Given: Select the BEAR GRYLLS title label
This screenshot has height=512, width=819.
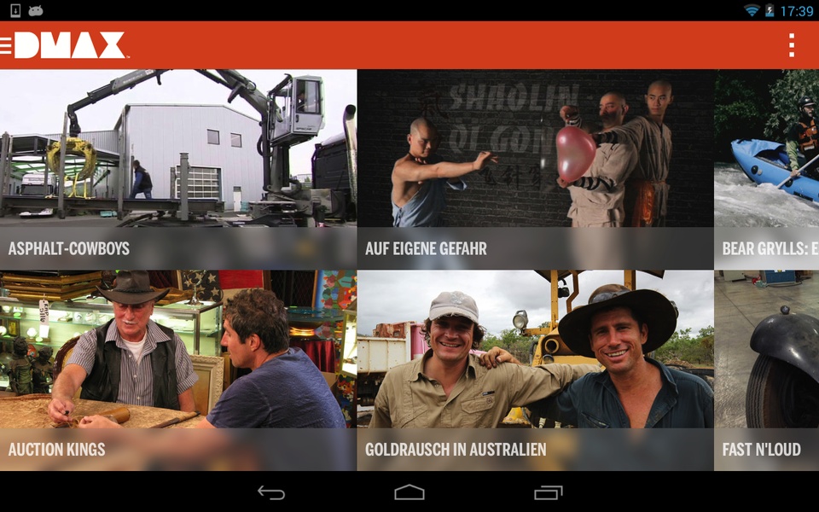Looking at the screenshot, I should coord(770,248).
